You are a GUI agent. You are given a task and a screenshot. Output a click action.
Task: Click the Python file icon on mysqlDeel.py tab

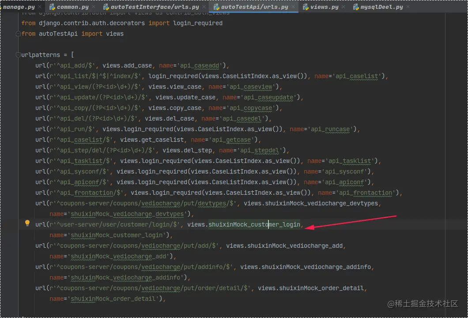click(356, 7)
